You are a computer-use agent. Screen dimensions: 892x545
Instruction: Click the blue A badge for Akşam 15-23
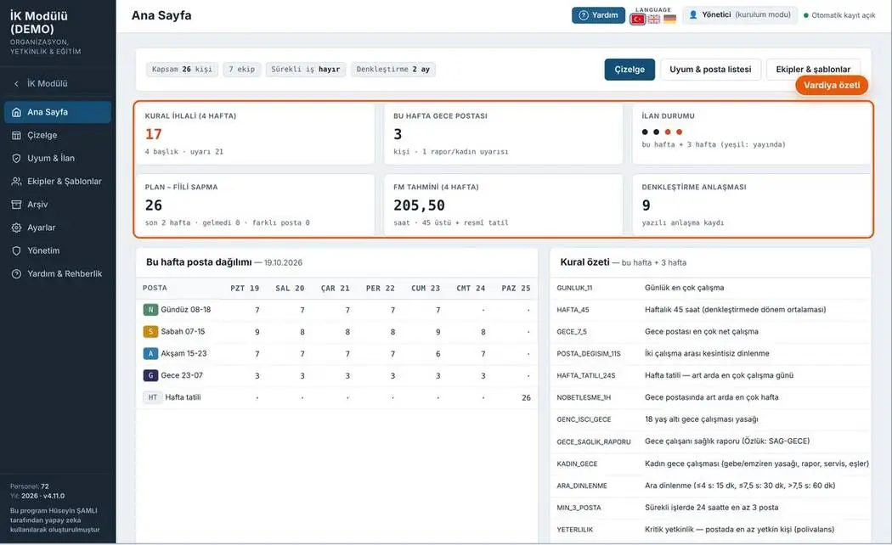tap(150, 353)
